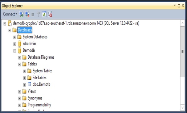The image size is (187, 113).
Task: Click the scrollbar up arrow
Action: [x=182, y=23]
